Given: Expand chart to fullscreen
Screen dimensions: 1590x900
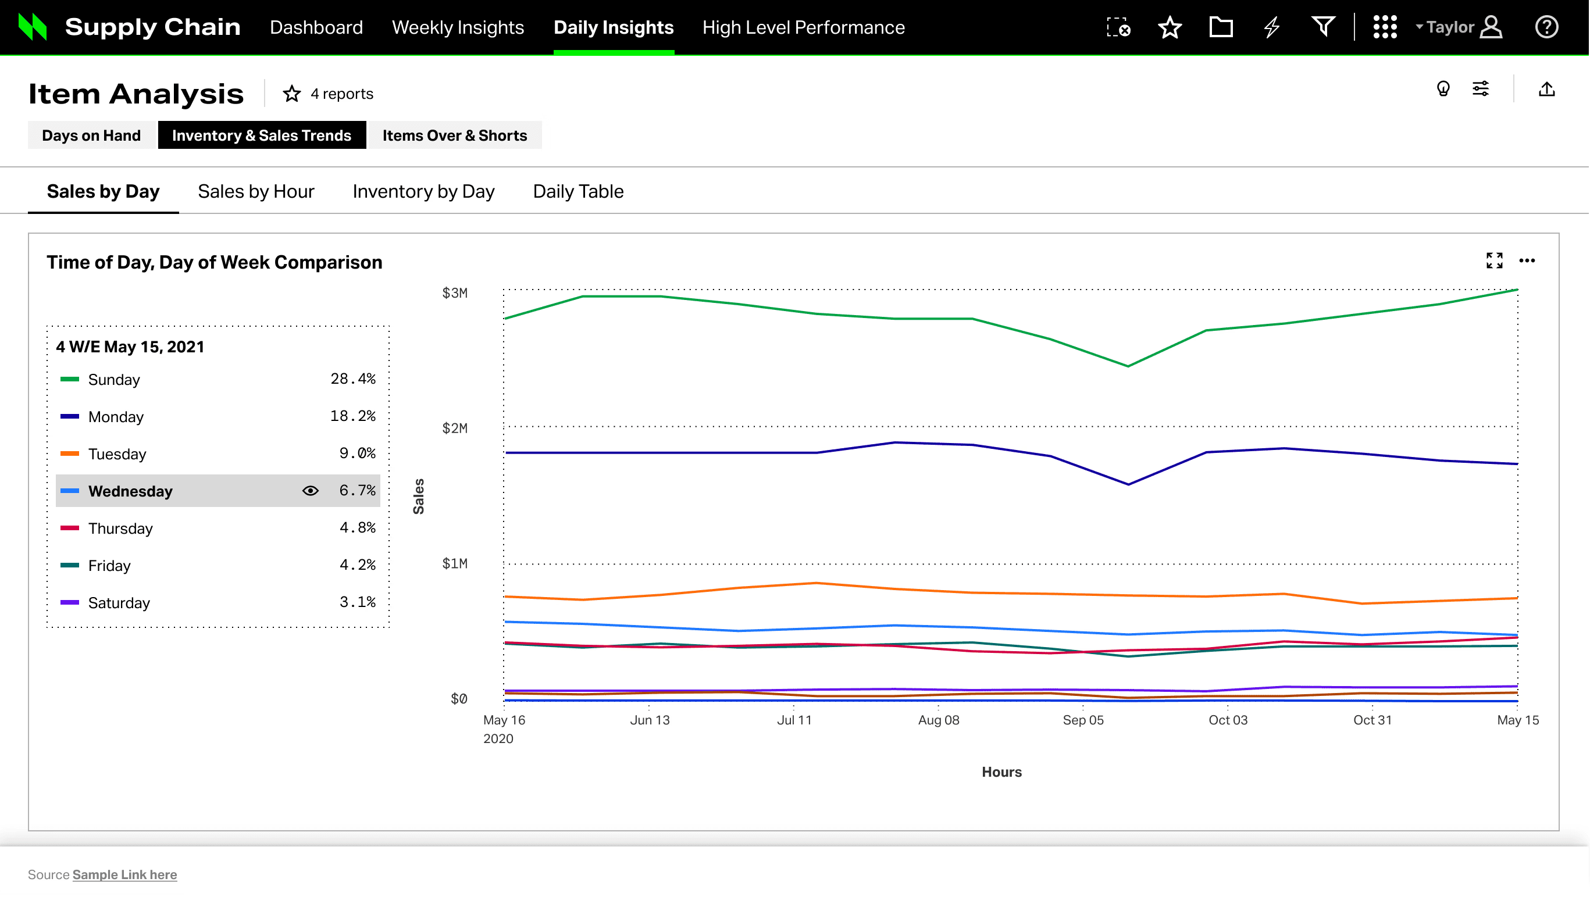Looking at the screenshot, I should [1494, 260].
